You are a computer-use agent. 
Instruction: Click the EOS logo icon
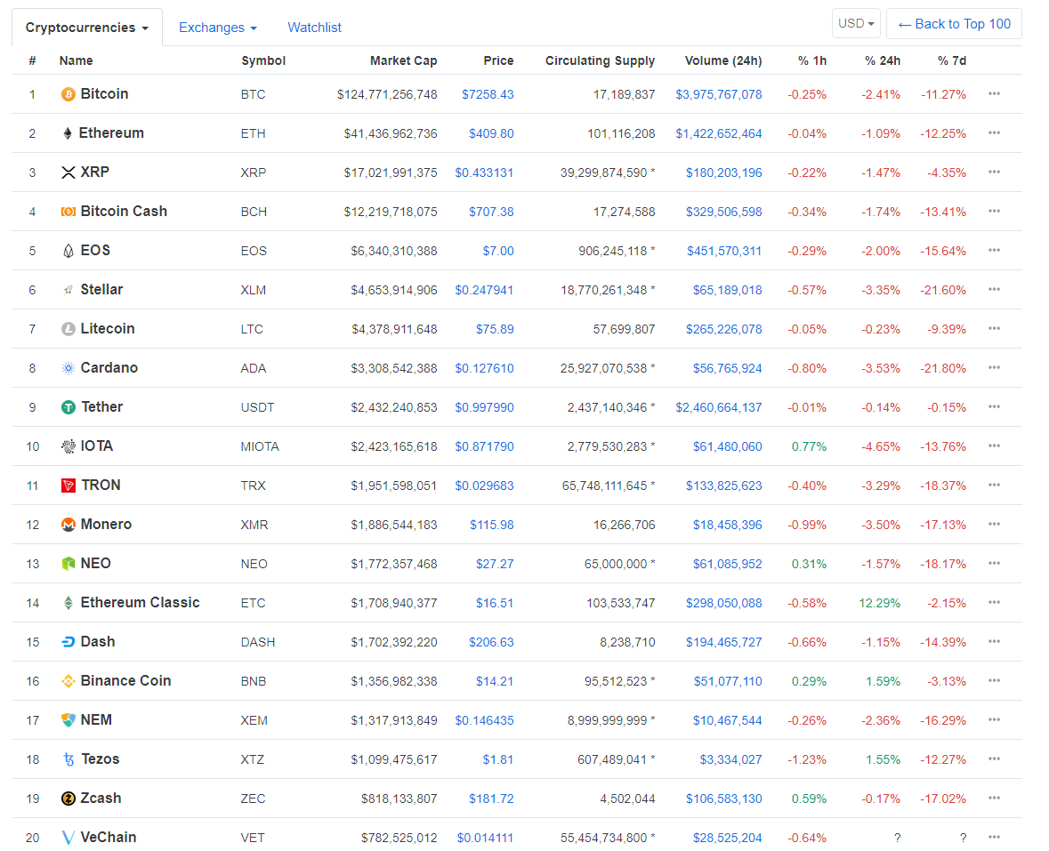pyautogui.click(x=69, y=251)
